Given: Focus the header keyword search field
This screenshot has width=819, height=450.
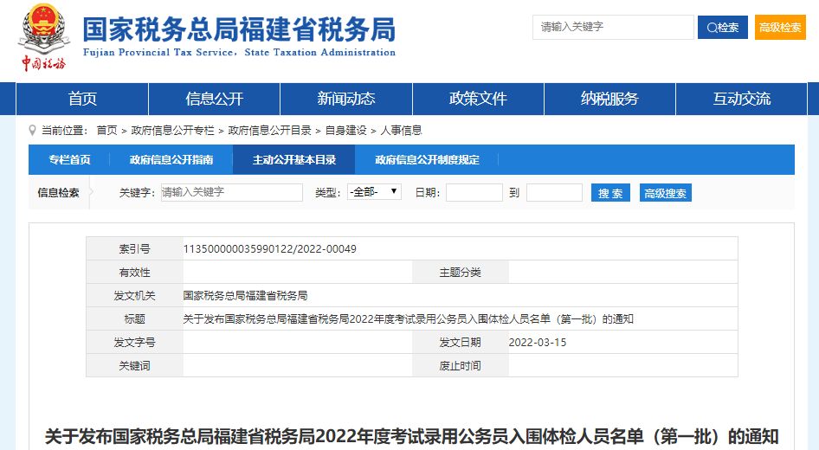Looking at the screenshot, I should pos(613,27).
